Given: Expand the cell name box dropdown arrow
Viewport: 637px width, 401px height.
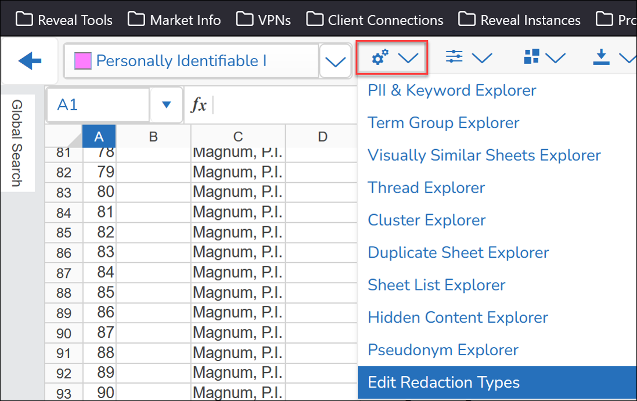Looking at the screenshot, I should [x=165, y=104].
